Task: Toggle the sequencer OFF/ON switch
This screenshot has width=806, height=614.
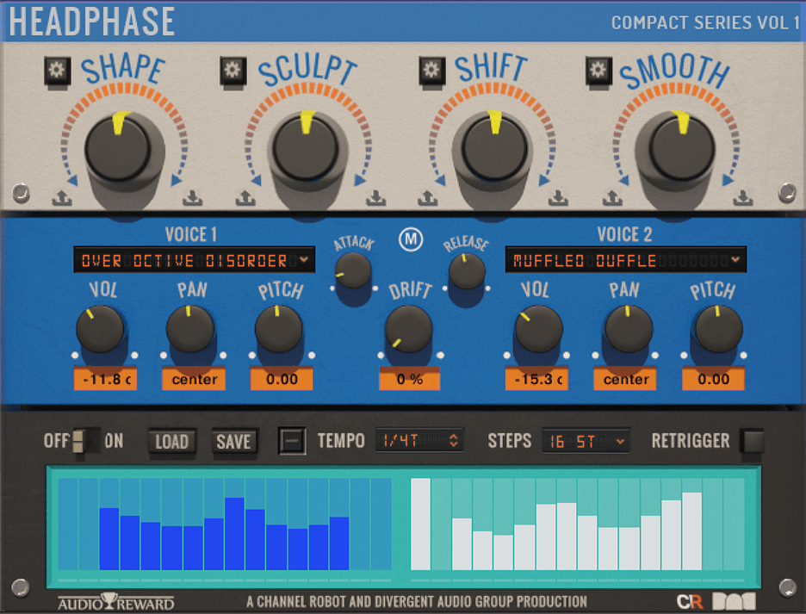Action: point(84,441)
